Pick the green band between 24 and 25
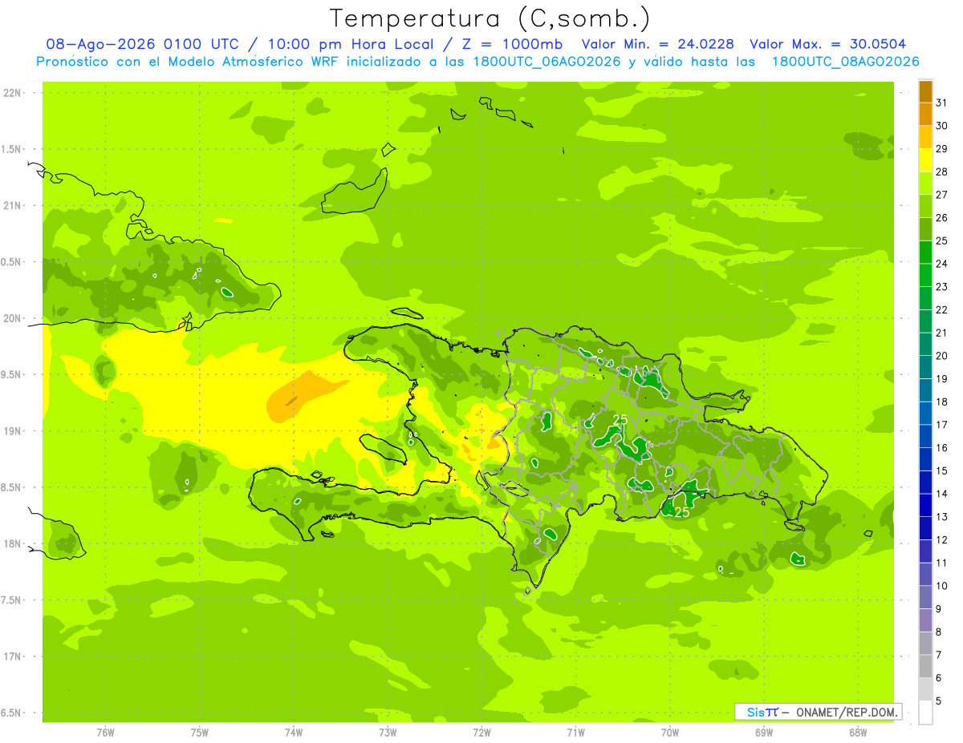This screenshot has width=963, height=743. coord(925,252)
